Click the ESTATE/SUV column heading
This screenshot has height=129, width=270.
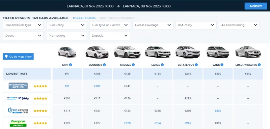coord(186,65)
